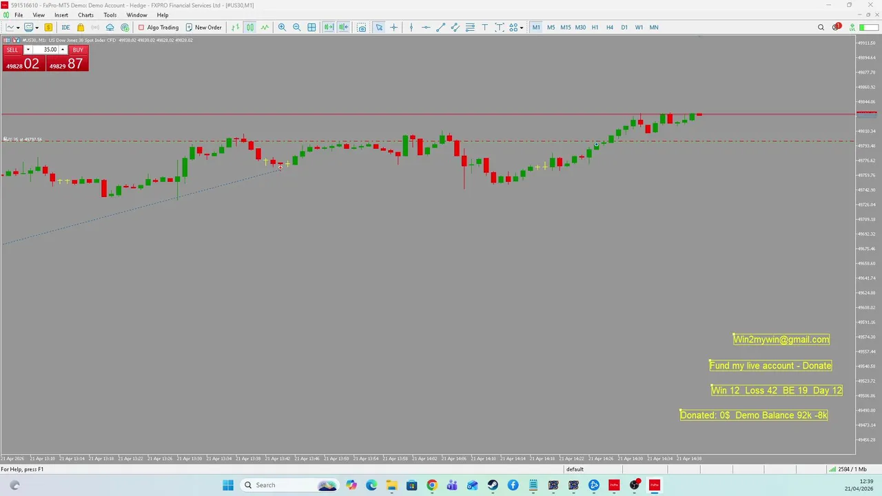Click the Fund my live account - Donate label

click(x=770, y=365)
